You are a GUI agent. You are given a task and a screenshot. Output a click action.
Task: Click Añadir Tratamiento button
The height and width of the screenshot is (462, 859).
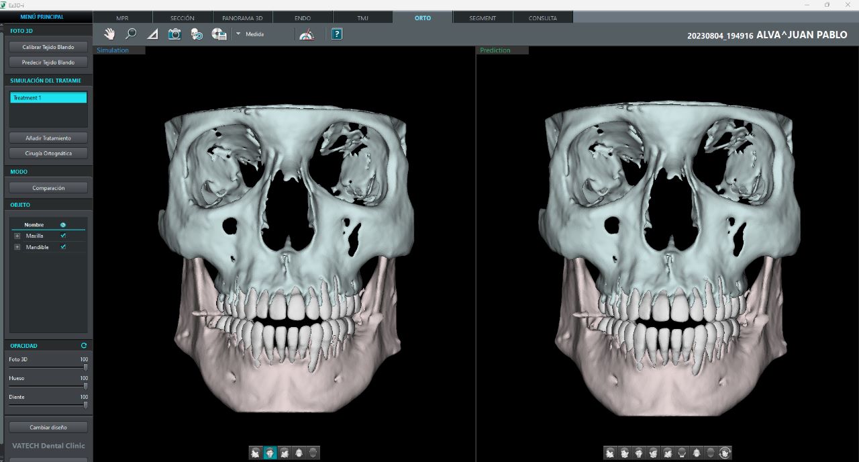pos(48,138)
